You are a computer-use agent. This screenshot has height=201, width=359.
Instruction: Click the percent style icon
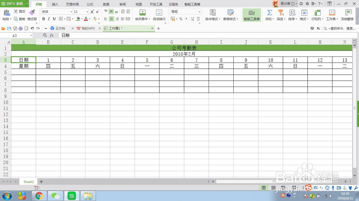coord(181,19)
